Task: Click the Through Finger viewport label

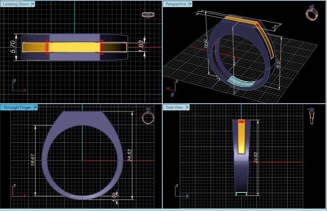Action: (17, 107)
